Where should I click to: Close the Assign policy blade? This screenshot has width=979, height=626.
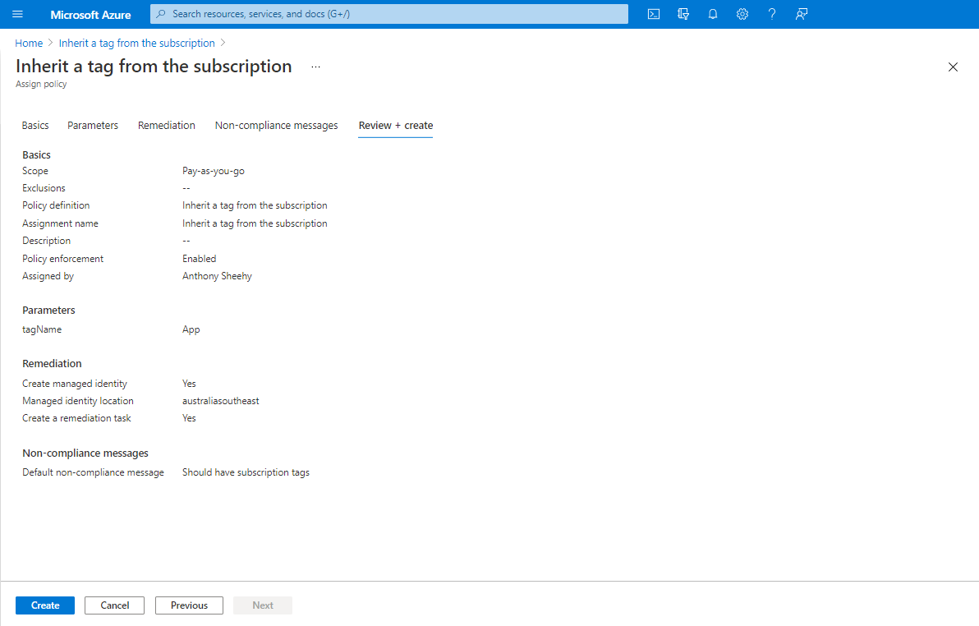(x=953, y=67)
